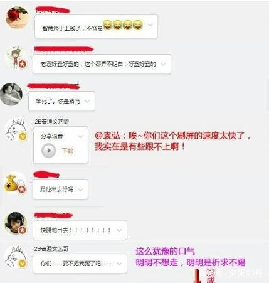Open dropdown on the laughing emoji message
Image resolution: width=269 pixels, height=283 pixels.
150,25
